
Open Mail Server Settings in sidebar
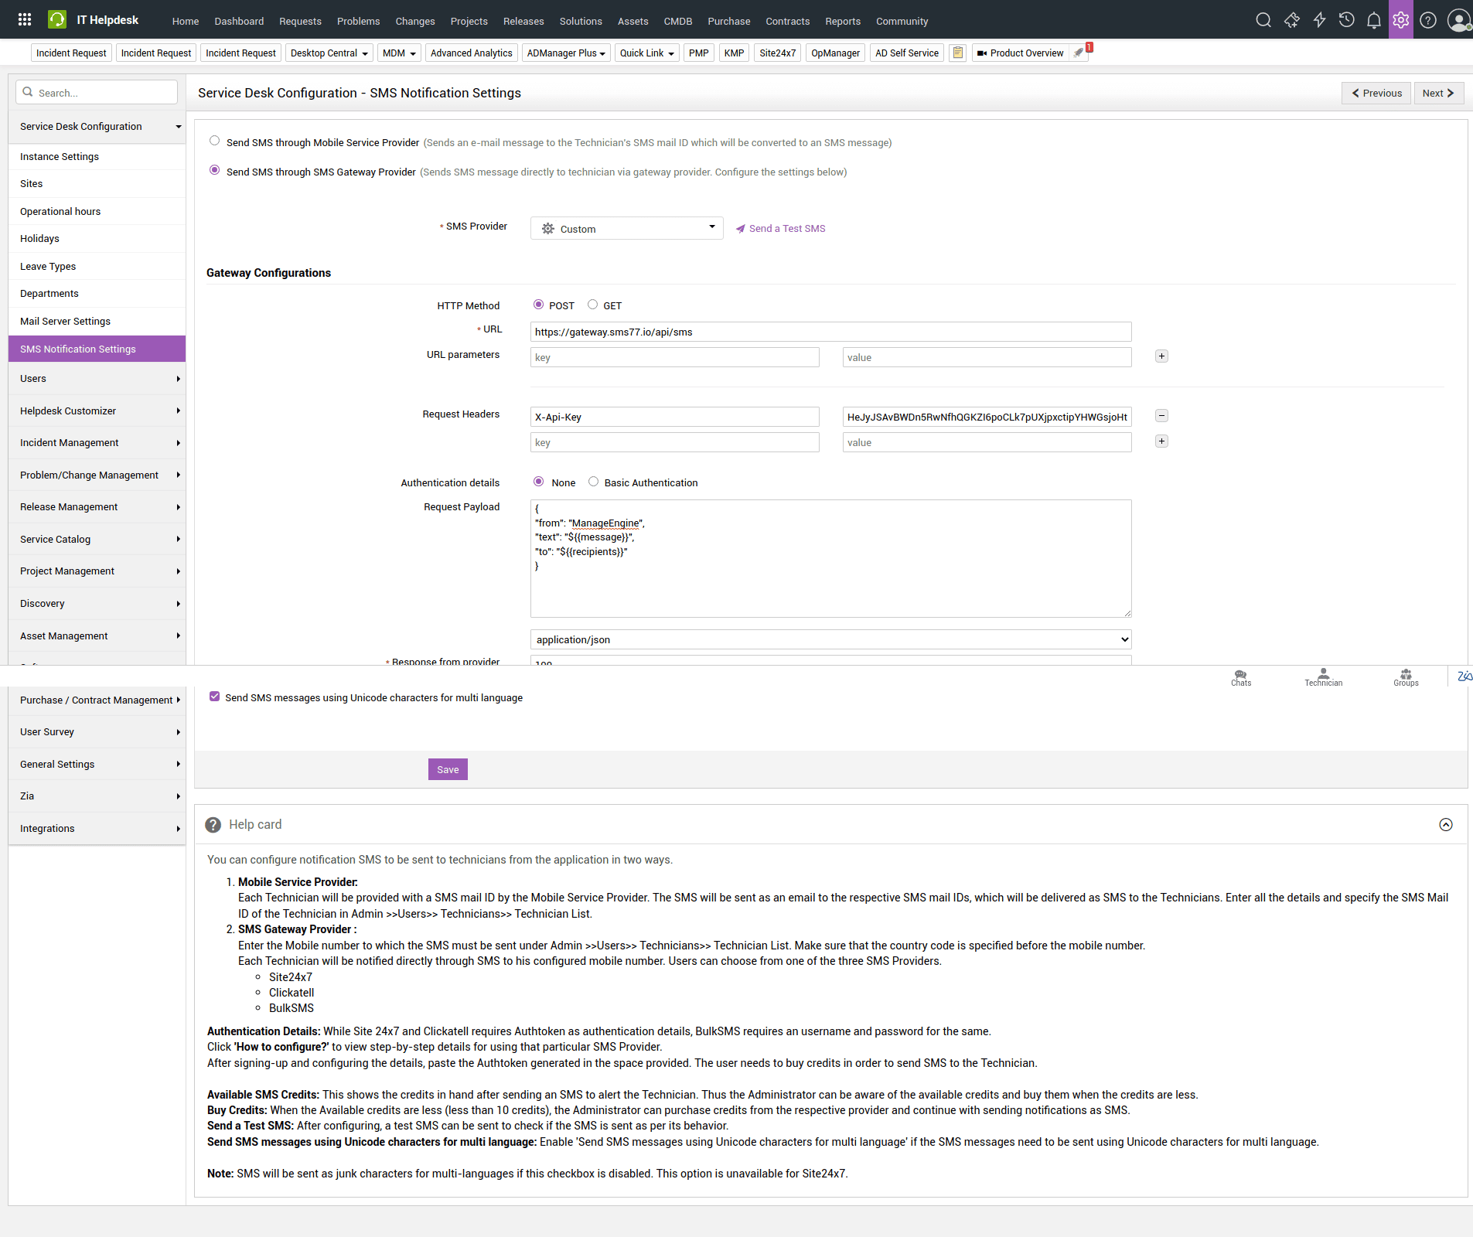(65, 321)
